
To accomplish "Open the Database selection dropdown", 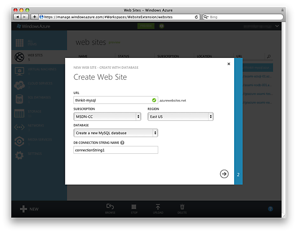I will pyautogui.click(x=116, y=133).
